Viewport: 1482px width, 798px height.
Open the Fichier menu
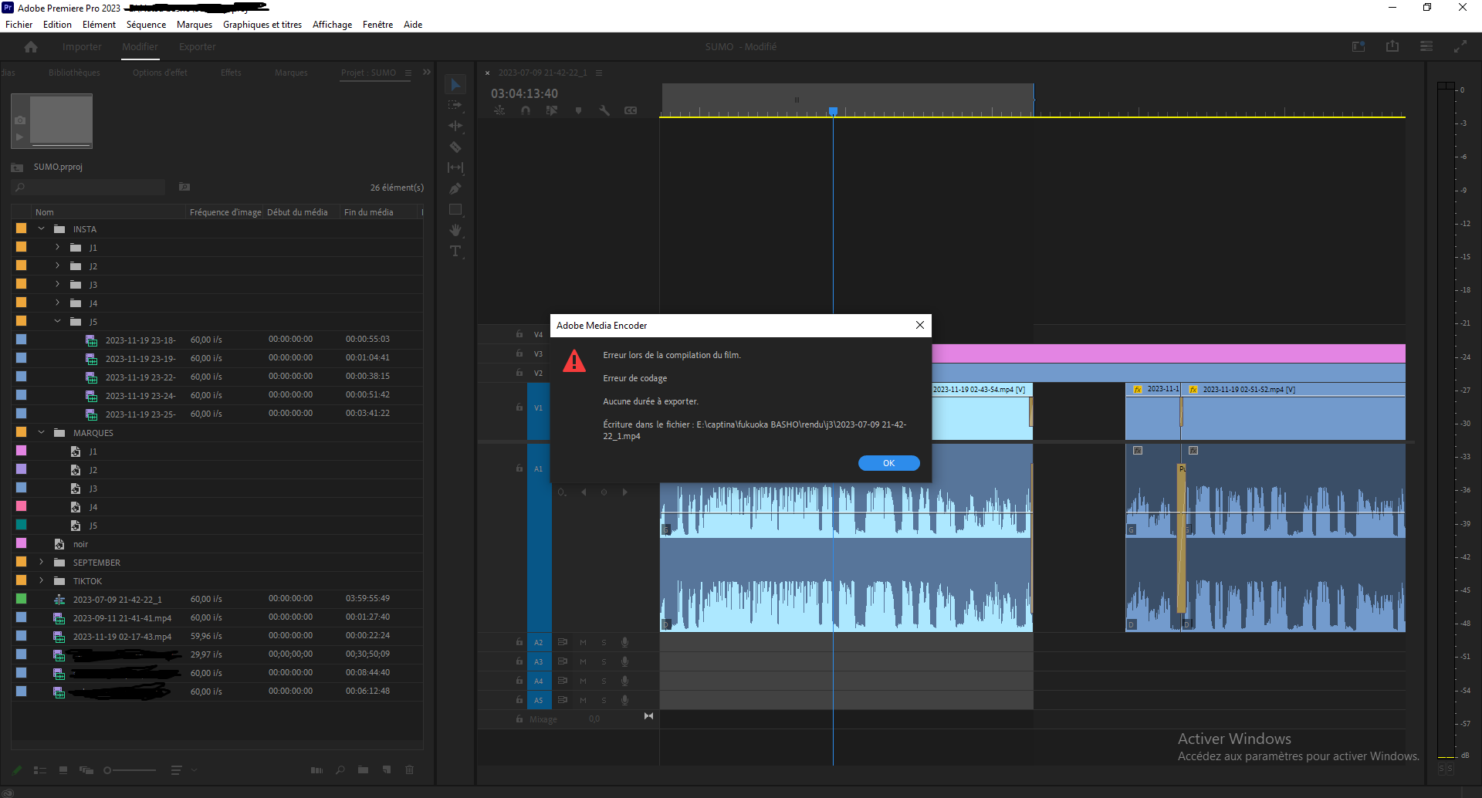tap(19, 25)
